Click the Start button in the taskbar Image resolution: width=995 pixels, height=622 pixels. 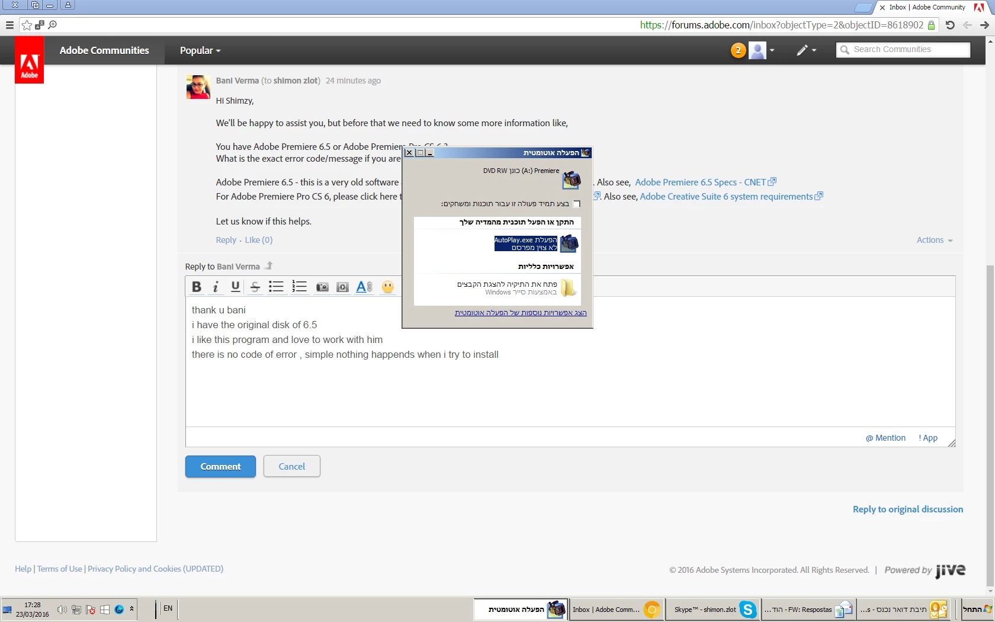pyautogui.click(x=977, y=609)
